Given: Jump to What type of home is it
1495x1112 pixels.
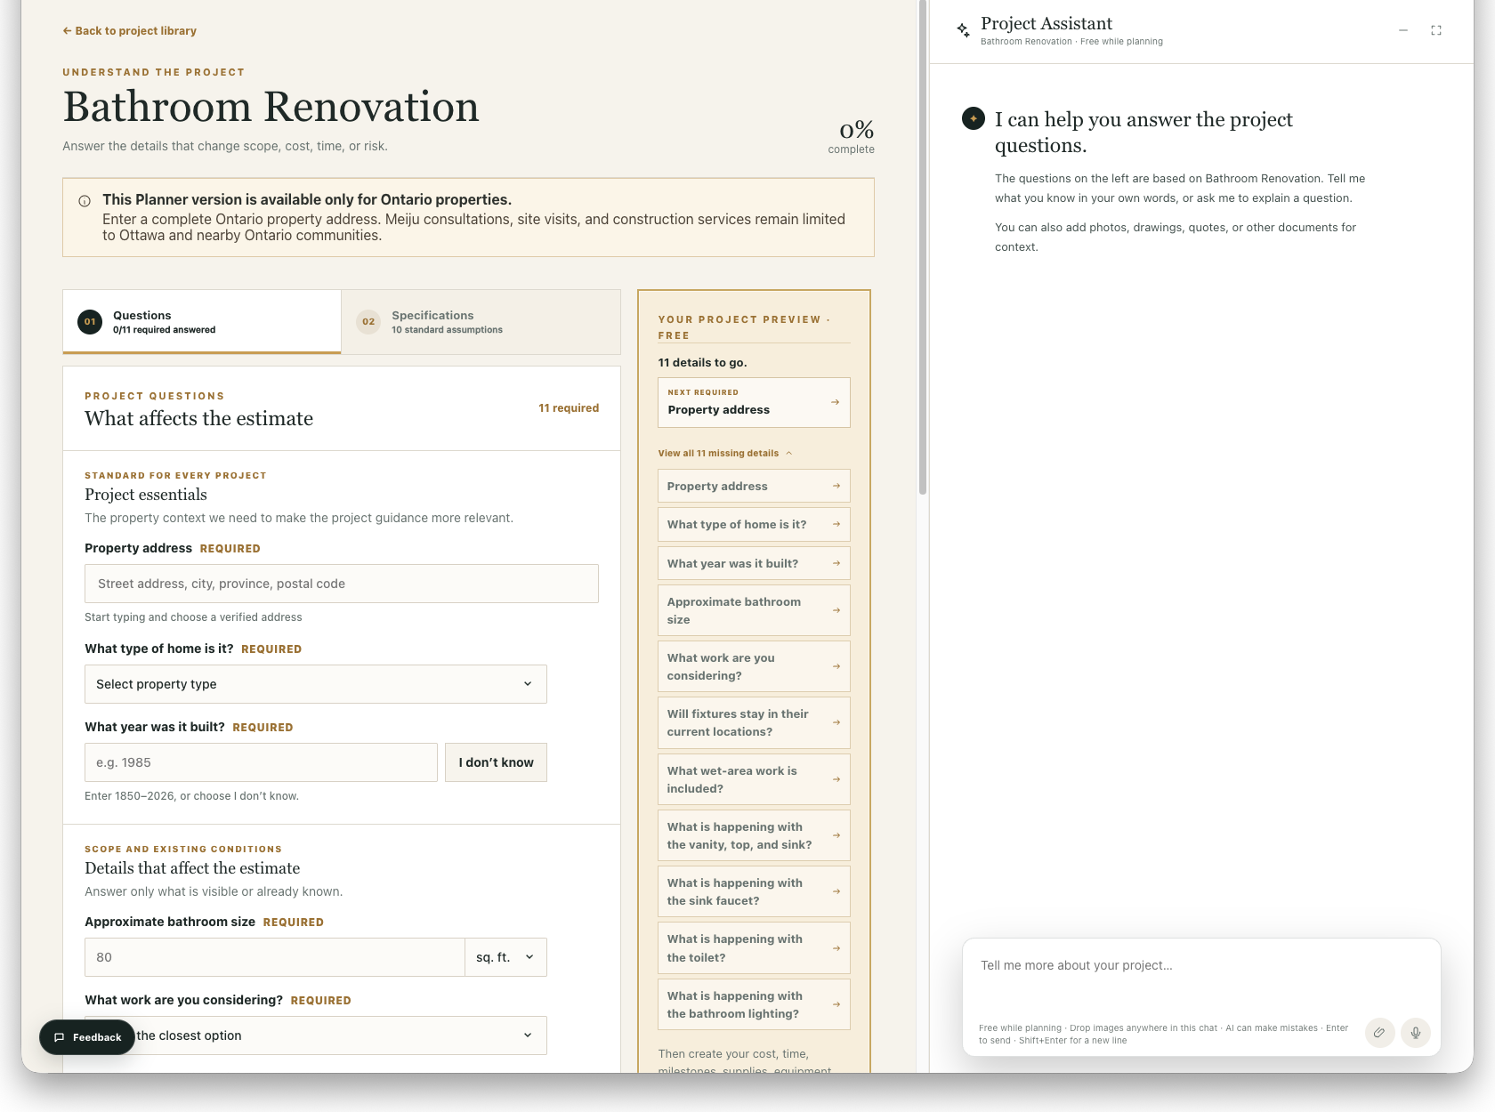Looking at the screenshot, I should [x=754, y=525].
